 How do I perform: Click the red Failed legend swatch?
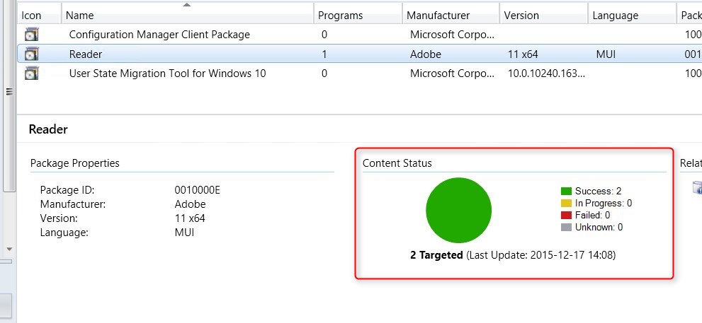click(566, 216)
